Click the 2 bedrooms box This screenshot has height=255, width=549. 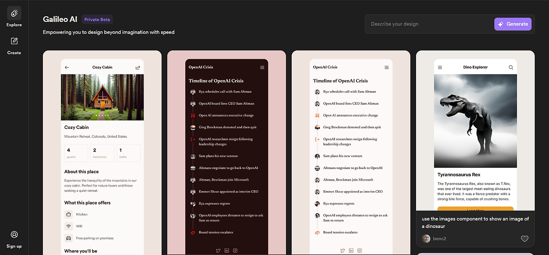[103, 153]
